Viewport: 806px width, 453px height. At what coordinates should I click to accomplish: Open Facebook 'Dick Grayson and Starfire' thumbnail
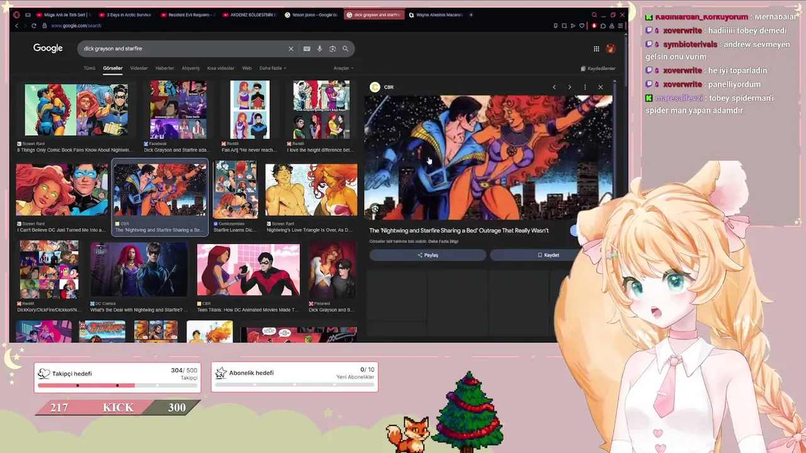pos(178,109)
